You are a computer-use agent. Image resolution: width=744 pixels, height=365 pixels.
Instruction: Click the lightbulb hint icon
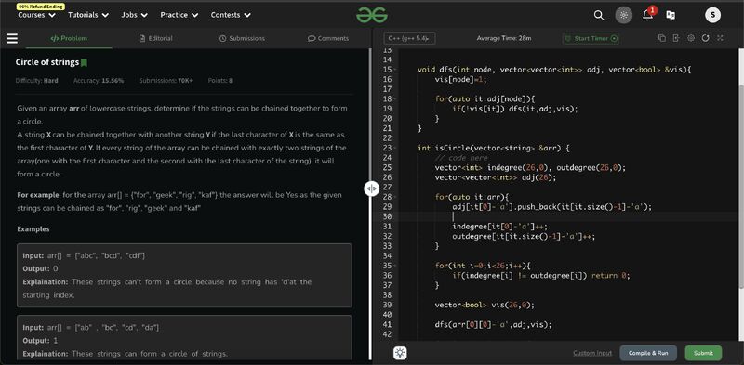pos(400,353)
